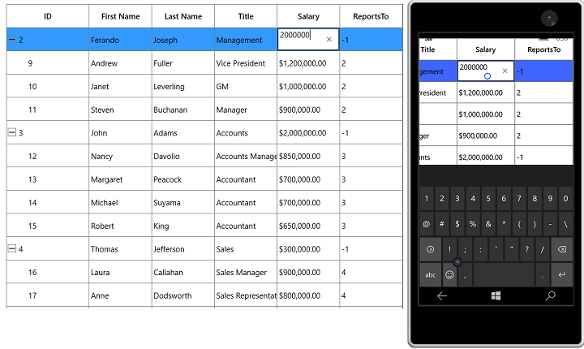This screenshot has width=584, height=349.
Task: Tap the backspace key on phone keyboard
Action: (561, 249)
